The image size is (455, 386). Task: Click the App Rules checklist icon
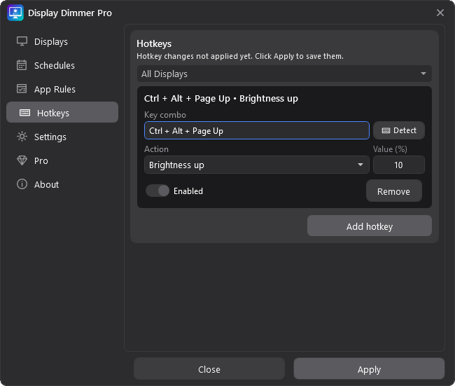click(22, 89)
